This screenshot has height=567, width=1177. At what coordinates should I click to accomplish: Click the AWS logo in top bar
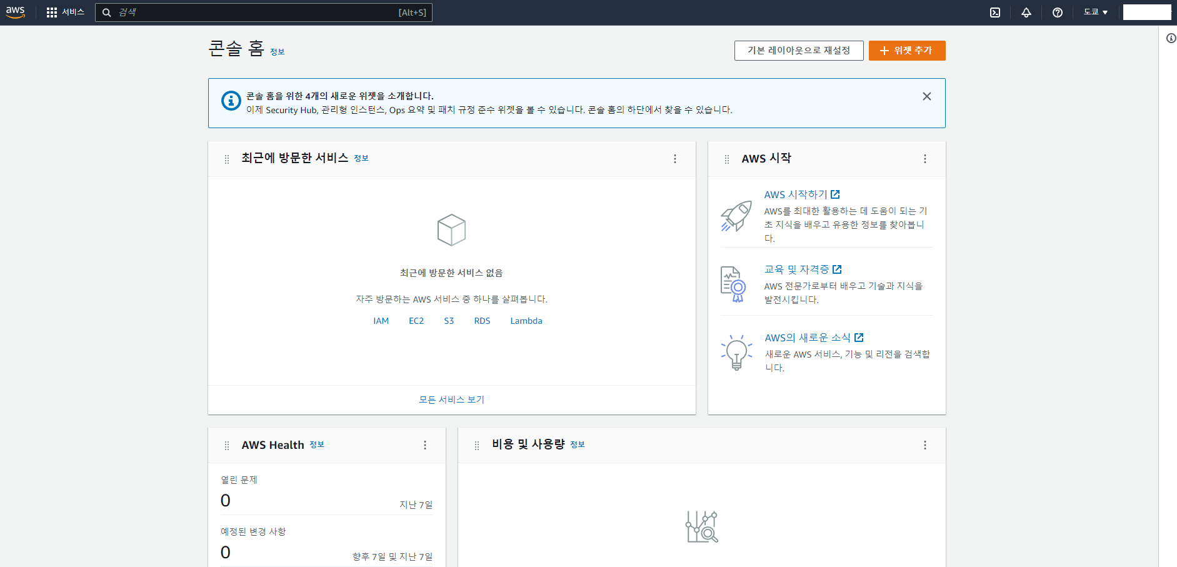15,13
